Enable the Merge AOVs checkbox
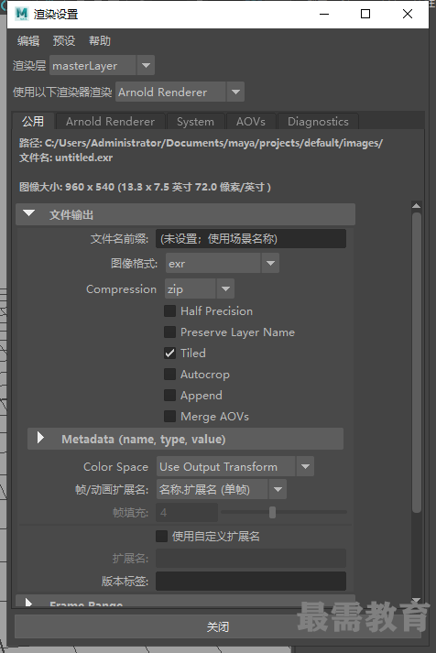 click(169, 416)
